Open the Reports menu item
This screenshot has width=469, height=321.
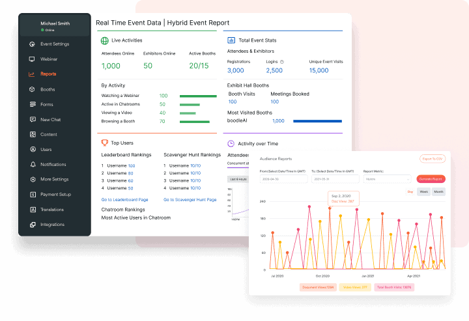[x=48, y=74]
